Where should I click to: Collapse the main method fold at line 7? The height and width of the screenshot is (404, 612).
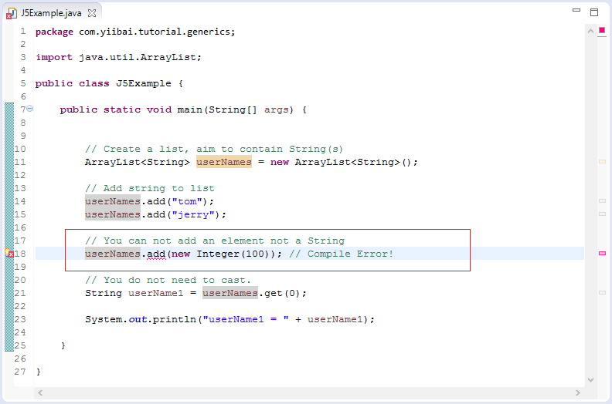[30, 109]
